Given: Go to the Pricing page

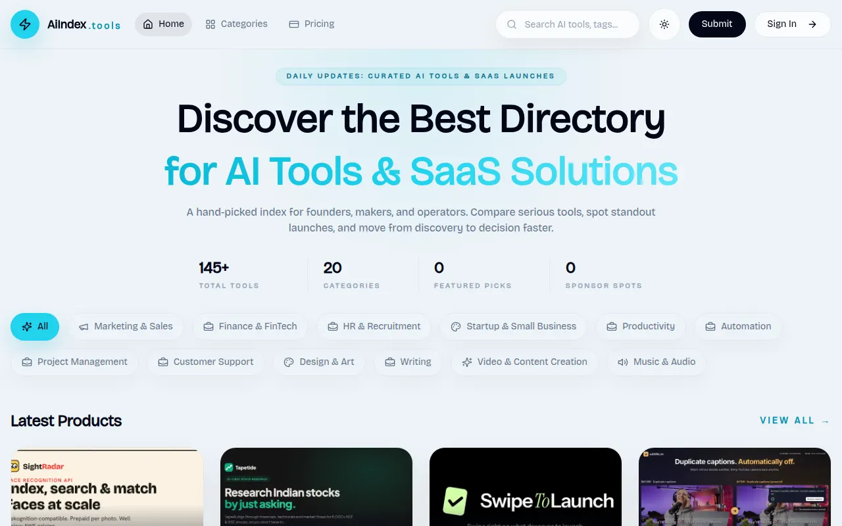Looking at the screenshot, I should click(312, 24).
